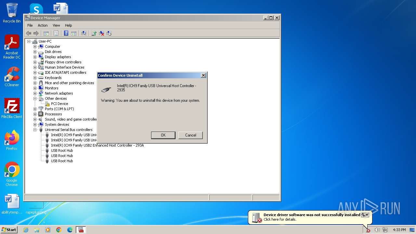
Task: Expand the Ports (COM & LPT) category
Action: tap(35, 109)
